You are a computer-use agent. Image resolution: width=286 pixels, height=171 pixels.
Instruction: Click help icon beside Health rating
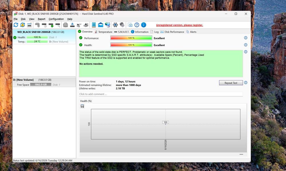click(x=246, y=45)
